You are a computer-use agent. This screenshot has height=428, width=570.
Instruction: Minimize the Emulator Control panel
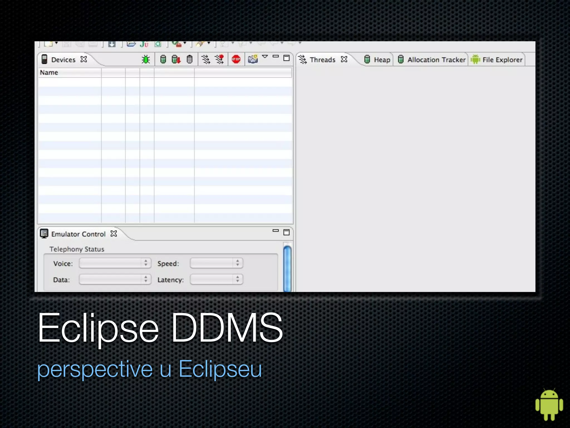(x=276, y=231)
